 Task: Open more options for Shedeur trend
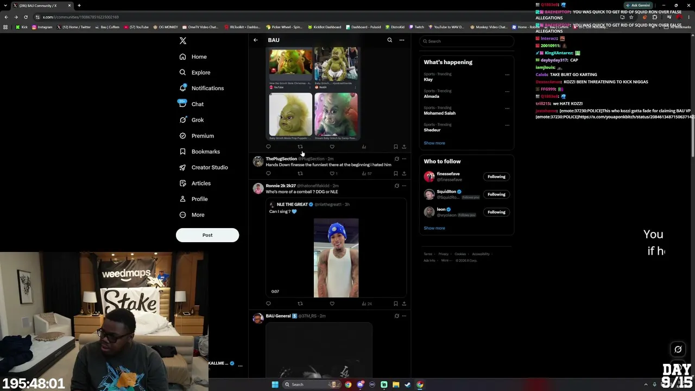(x=507, y=125)
